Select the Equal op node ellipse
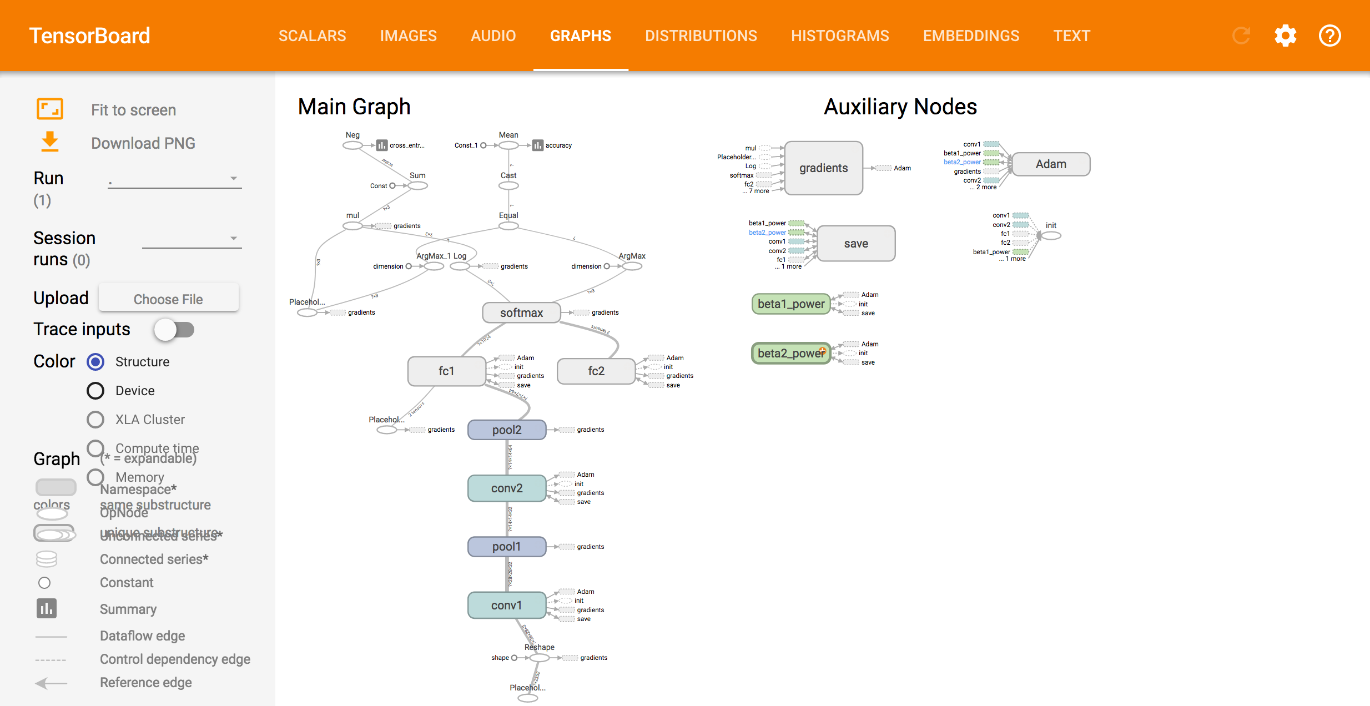The image size is (1370, 706). (508, 226)
